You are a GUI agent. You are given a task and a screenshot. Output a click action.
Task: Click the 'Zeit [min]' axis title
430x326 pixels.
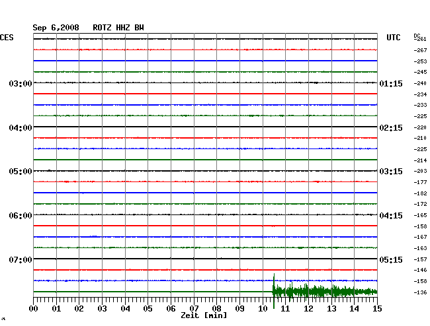204,315
